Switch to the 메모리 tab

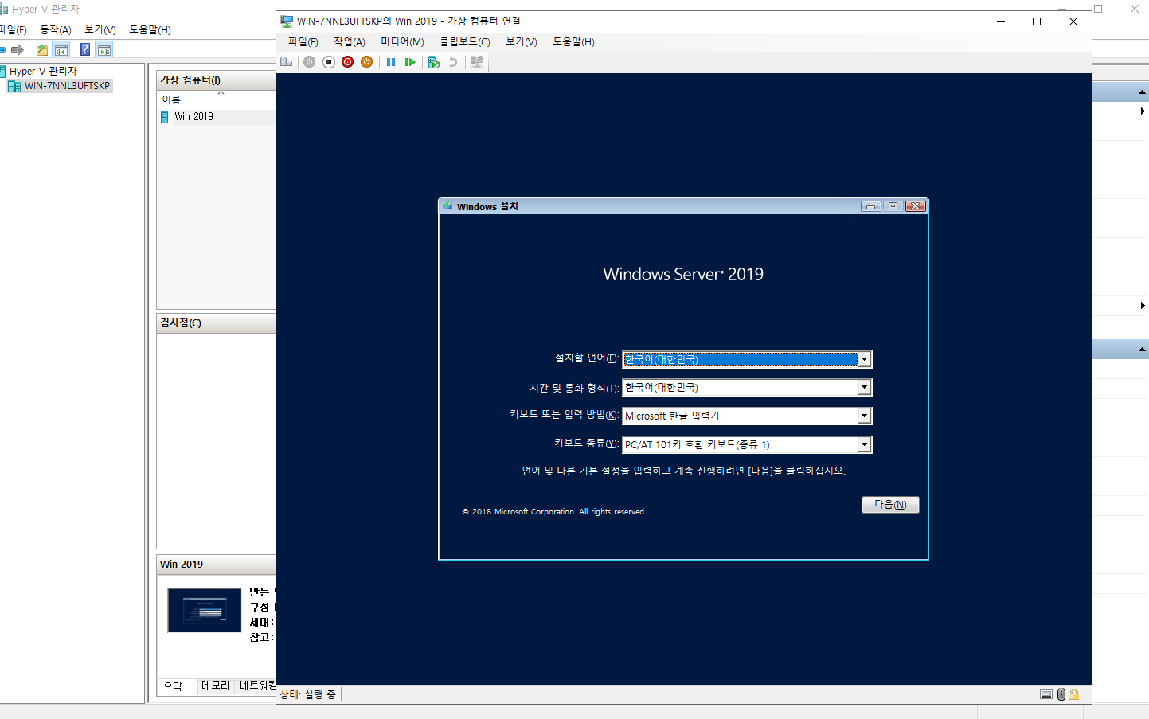(x=215, y=686)
